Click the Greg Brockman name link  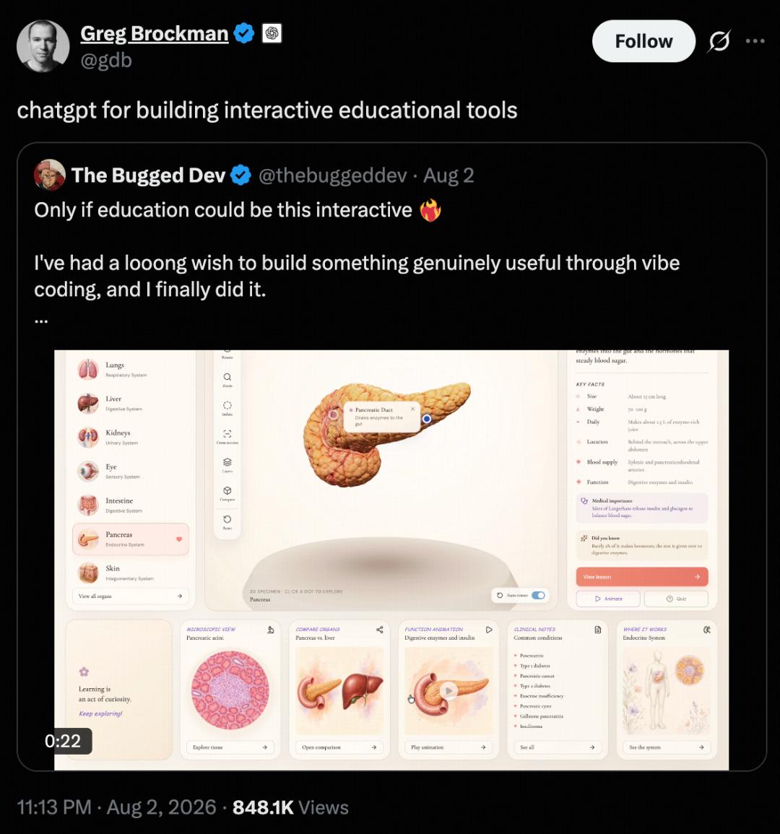pos(155,33)
